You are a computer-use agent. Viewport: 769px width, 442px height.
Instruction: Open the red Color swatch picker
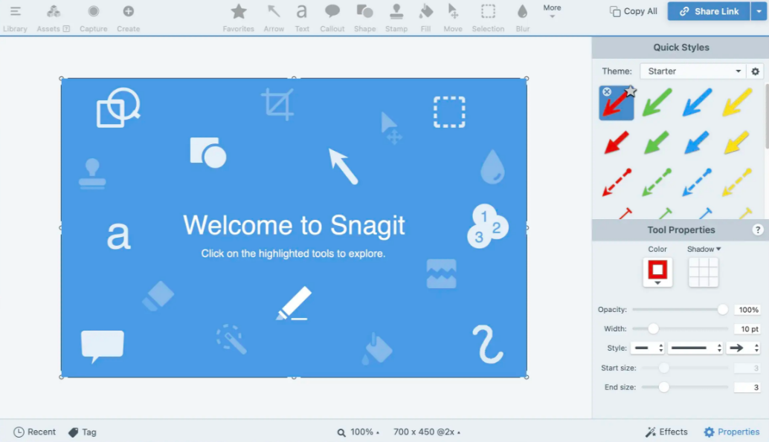pyautogui.click(x=657, y=272)
